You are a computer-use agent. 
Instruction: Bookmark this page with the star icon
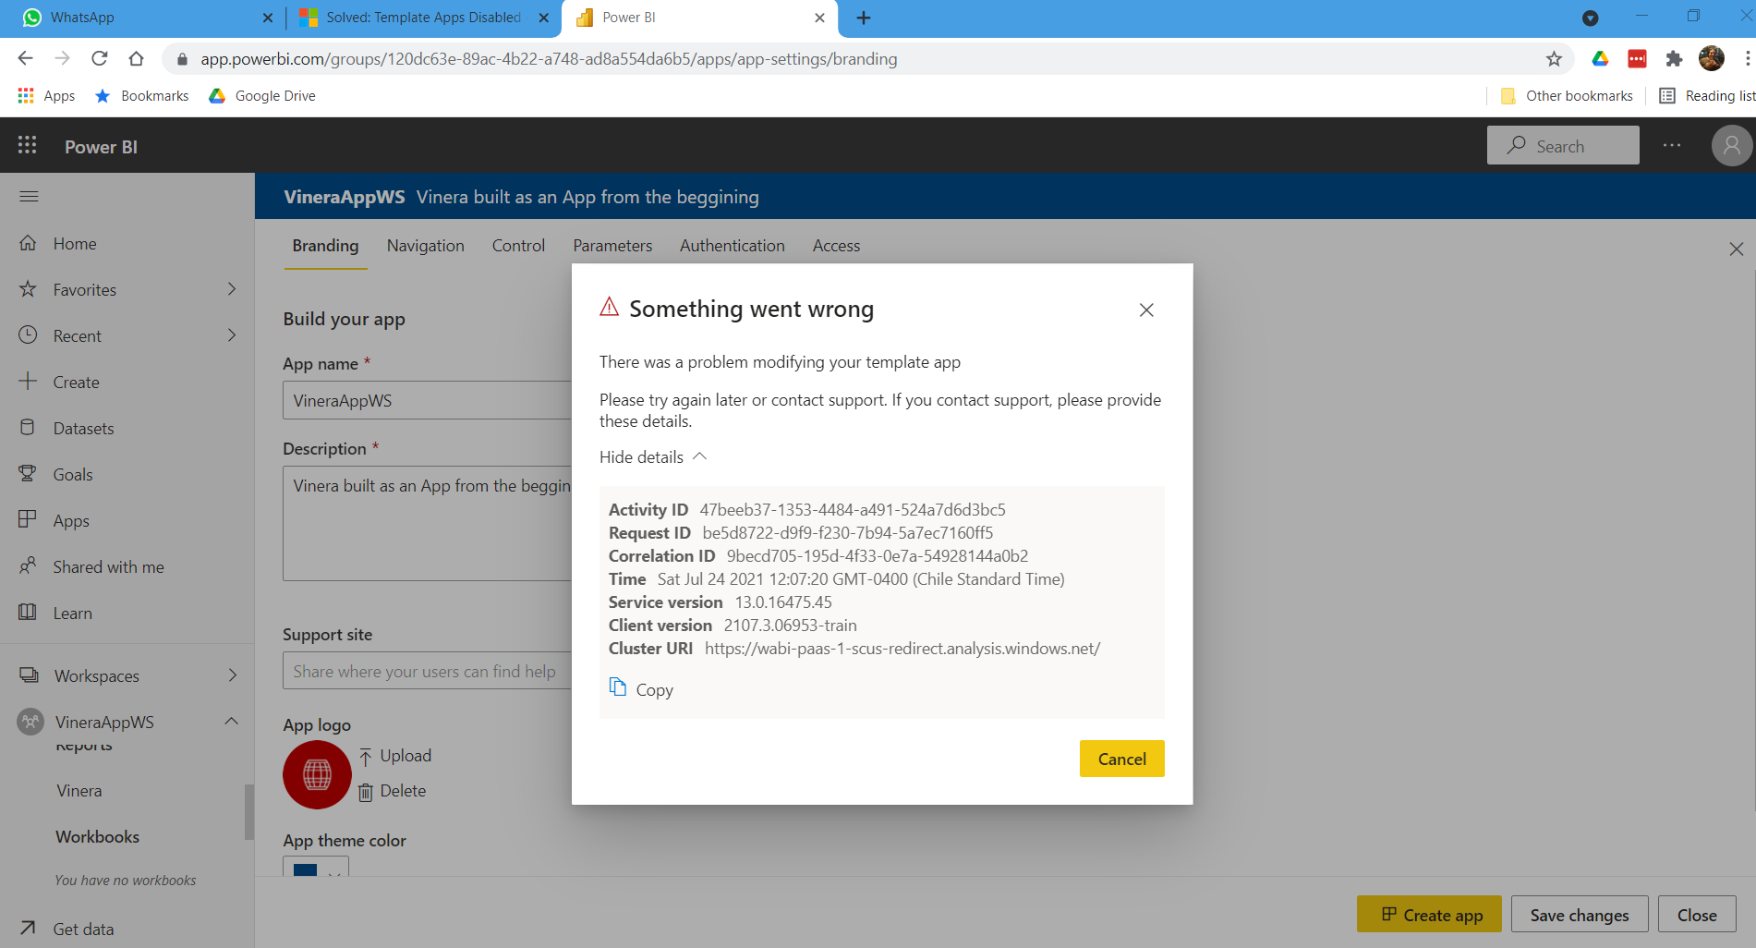click(x=1554, y=59)
